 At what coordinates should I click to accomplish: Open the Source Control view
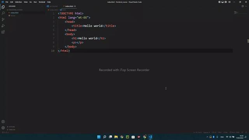click(3, 19)
